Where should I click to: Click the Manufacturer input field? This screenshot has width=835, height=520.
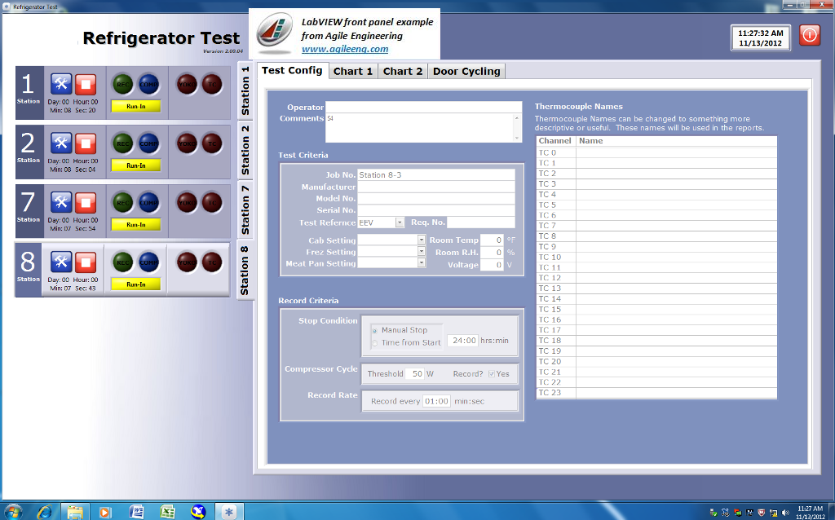[x=436, y=187]
